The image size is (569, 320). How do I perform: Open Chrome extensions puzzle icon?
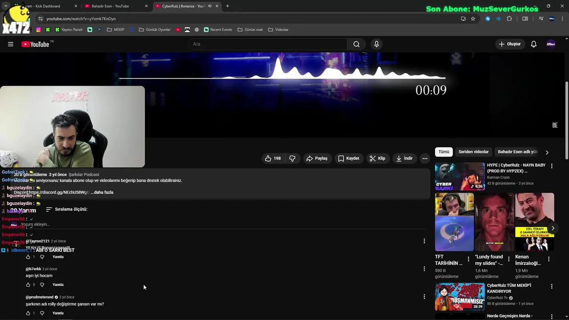509,19
